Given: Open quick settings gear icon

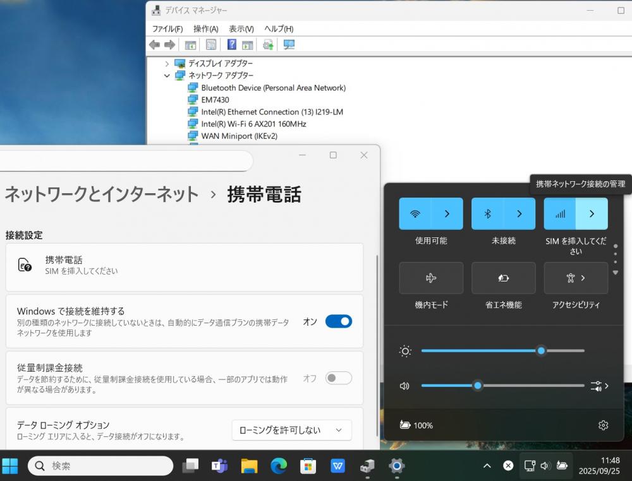Looking at the screenshot, I should tap(603, 425).
